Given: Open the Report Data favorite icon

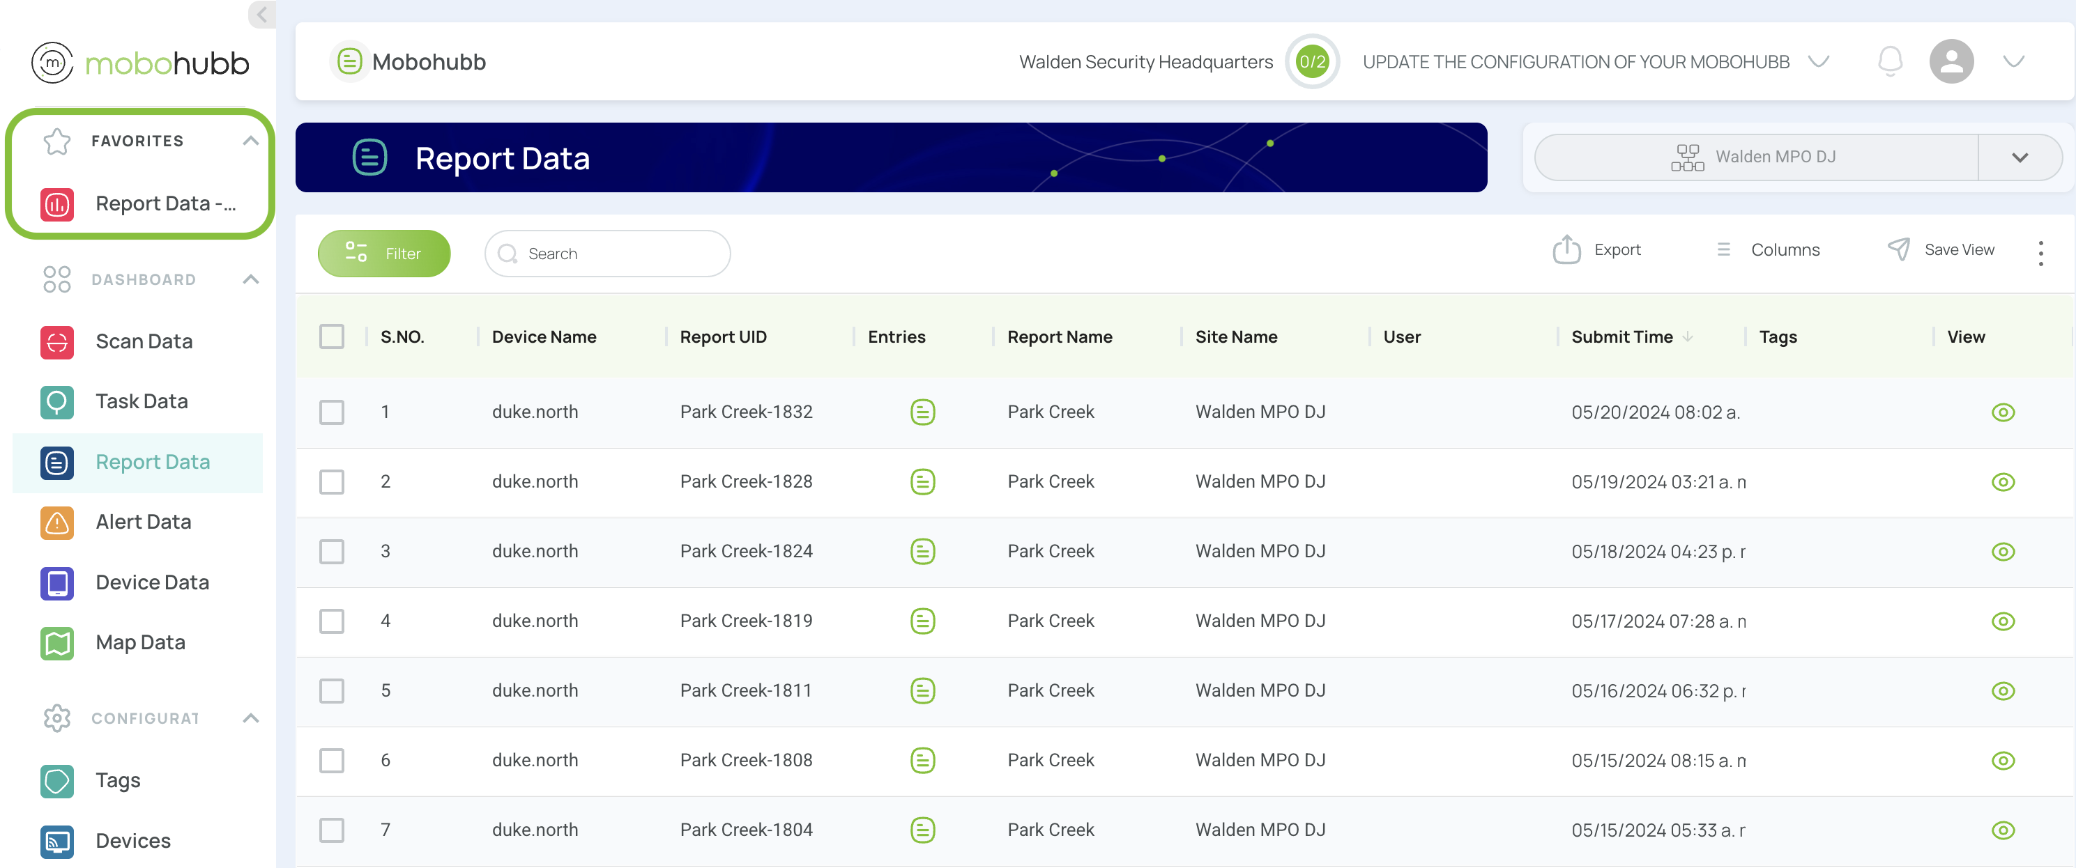Looking at the screenshot, I should click(x=57, y=205).
